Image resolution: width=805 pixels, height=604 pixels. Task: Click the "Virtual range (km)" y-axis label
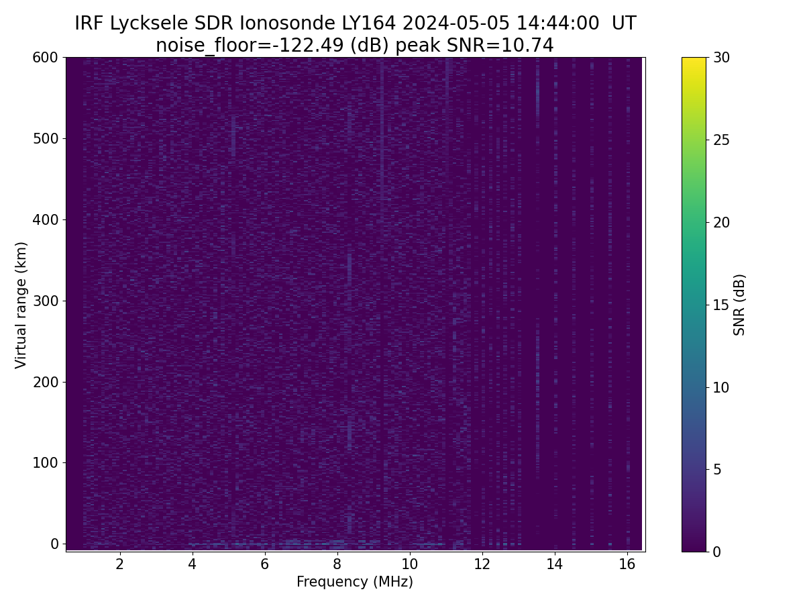point(21,305)
